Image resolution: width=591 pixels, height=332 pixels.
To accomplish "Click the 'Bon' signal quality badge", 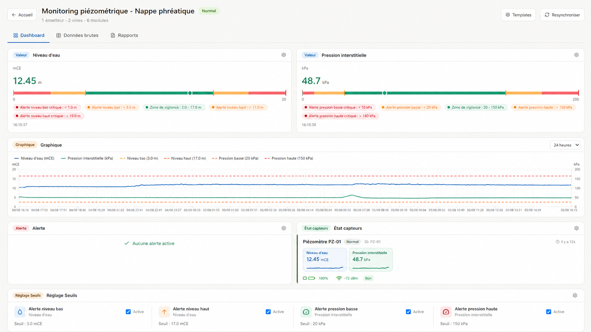I will pos(368,278).
